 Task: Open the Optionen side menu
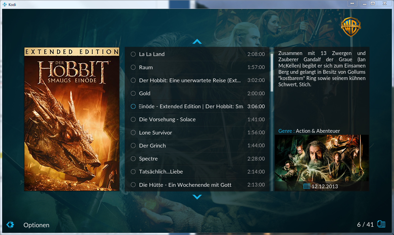36,225
